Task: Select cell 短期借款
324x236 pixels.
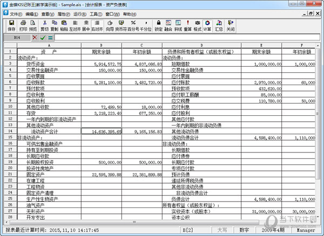Action: 201,64
